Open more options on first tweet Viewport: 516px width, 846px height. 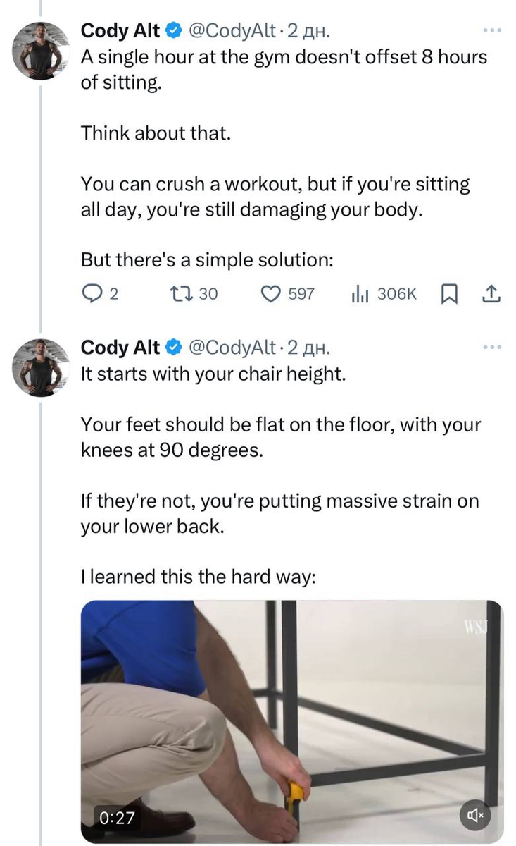click(491, 31)
